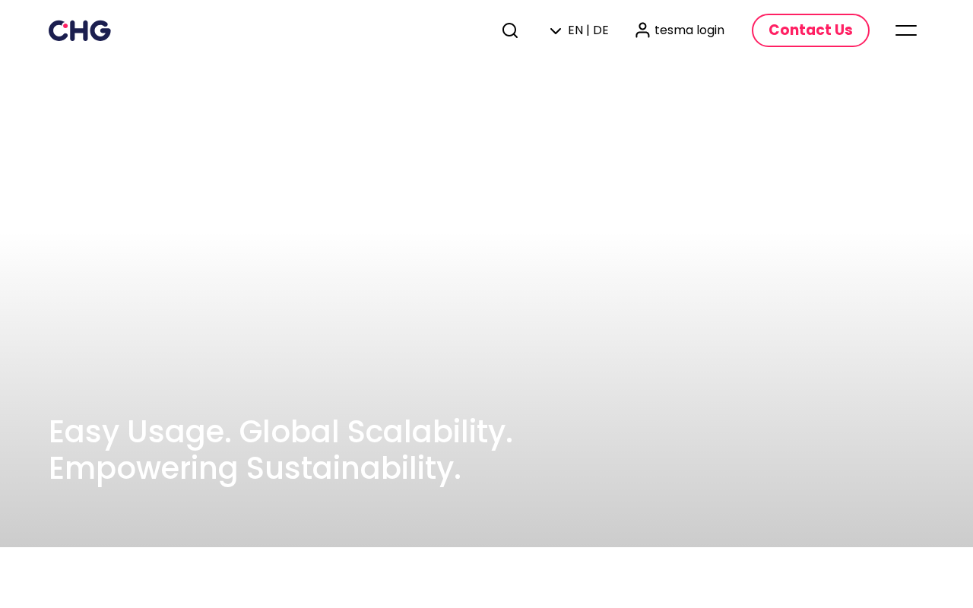973x608 pixels.
Task: Click the 'Easy Usage. Global Scalability.' headline
Action: [x=280, y=432]
